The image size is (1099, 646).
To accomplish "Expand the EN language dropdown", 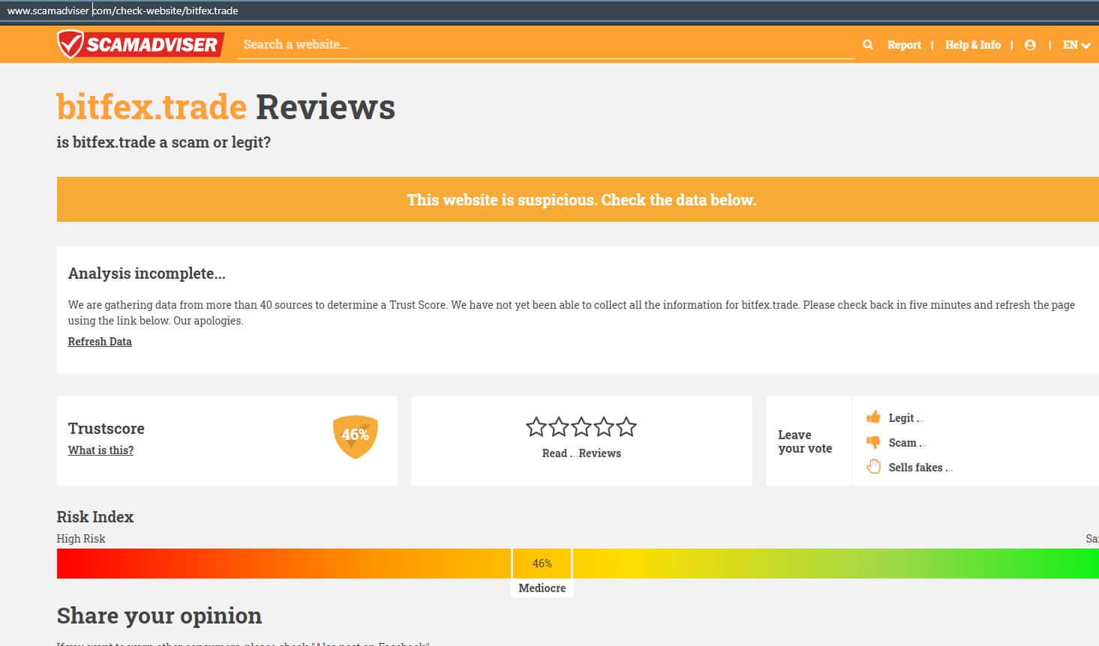I will (x=1076, y=45).
